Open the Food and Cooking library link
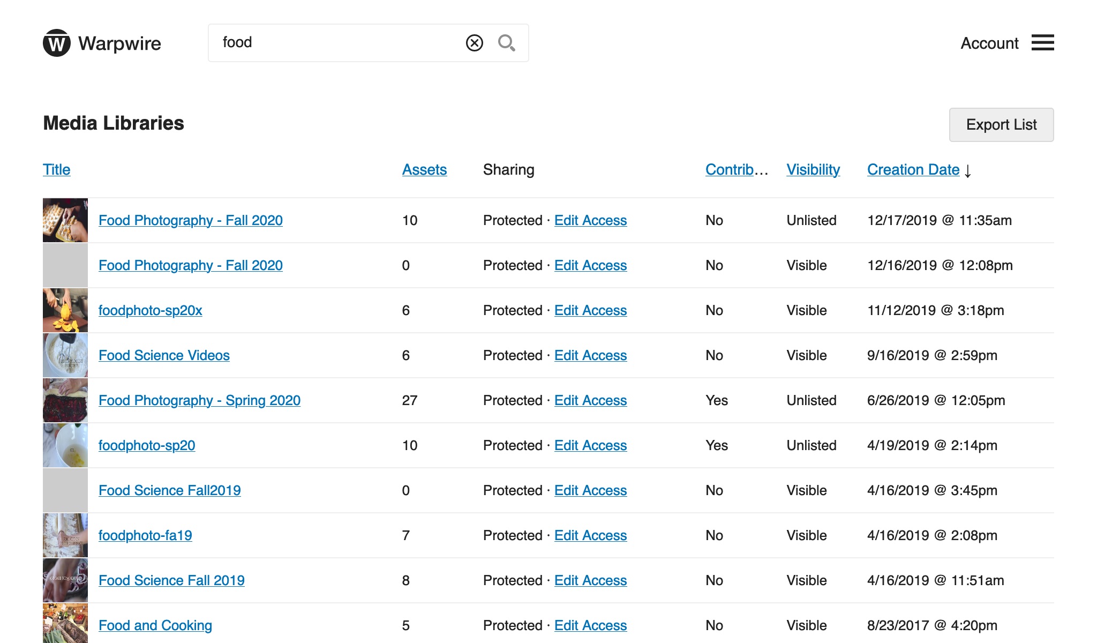 pos(155,625)
